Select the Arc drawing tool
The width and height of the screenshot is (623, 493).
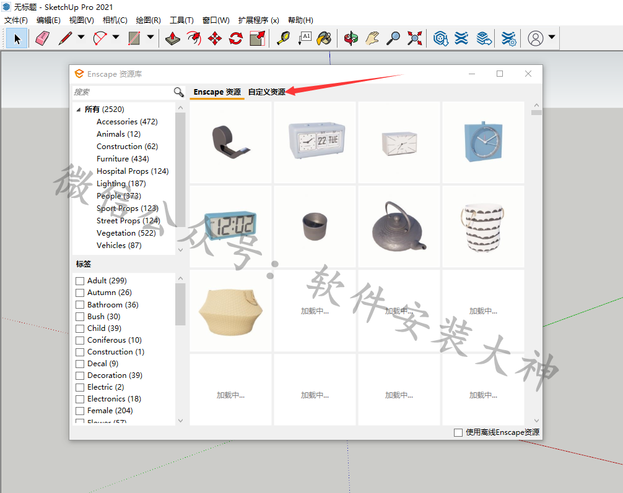point(100,38)
